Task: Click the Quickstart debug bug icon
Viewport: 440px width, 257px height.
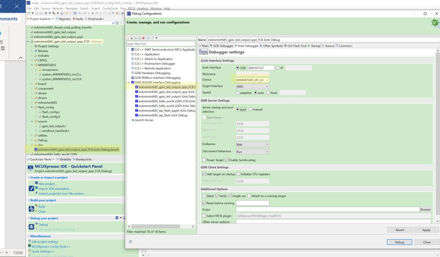Action: coord(31,227)
